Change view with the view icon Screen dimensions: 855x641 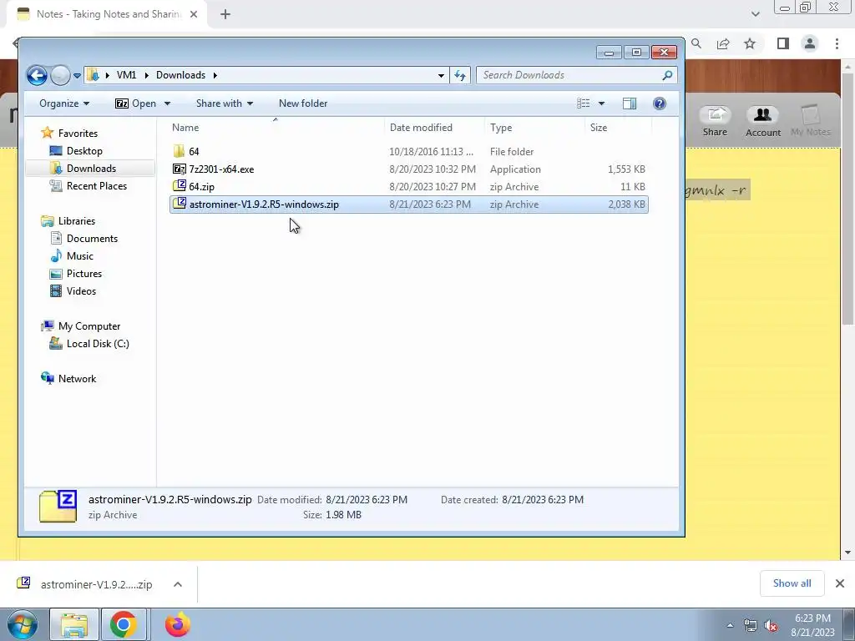tap(584, 103)
